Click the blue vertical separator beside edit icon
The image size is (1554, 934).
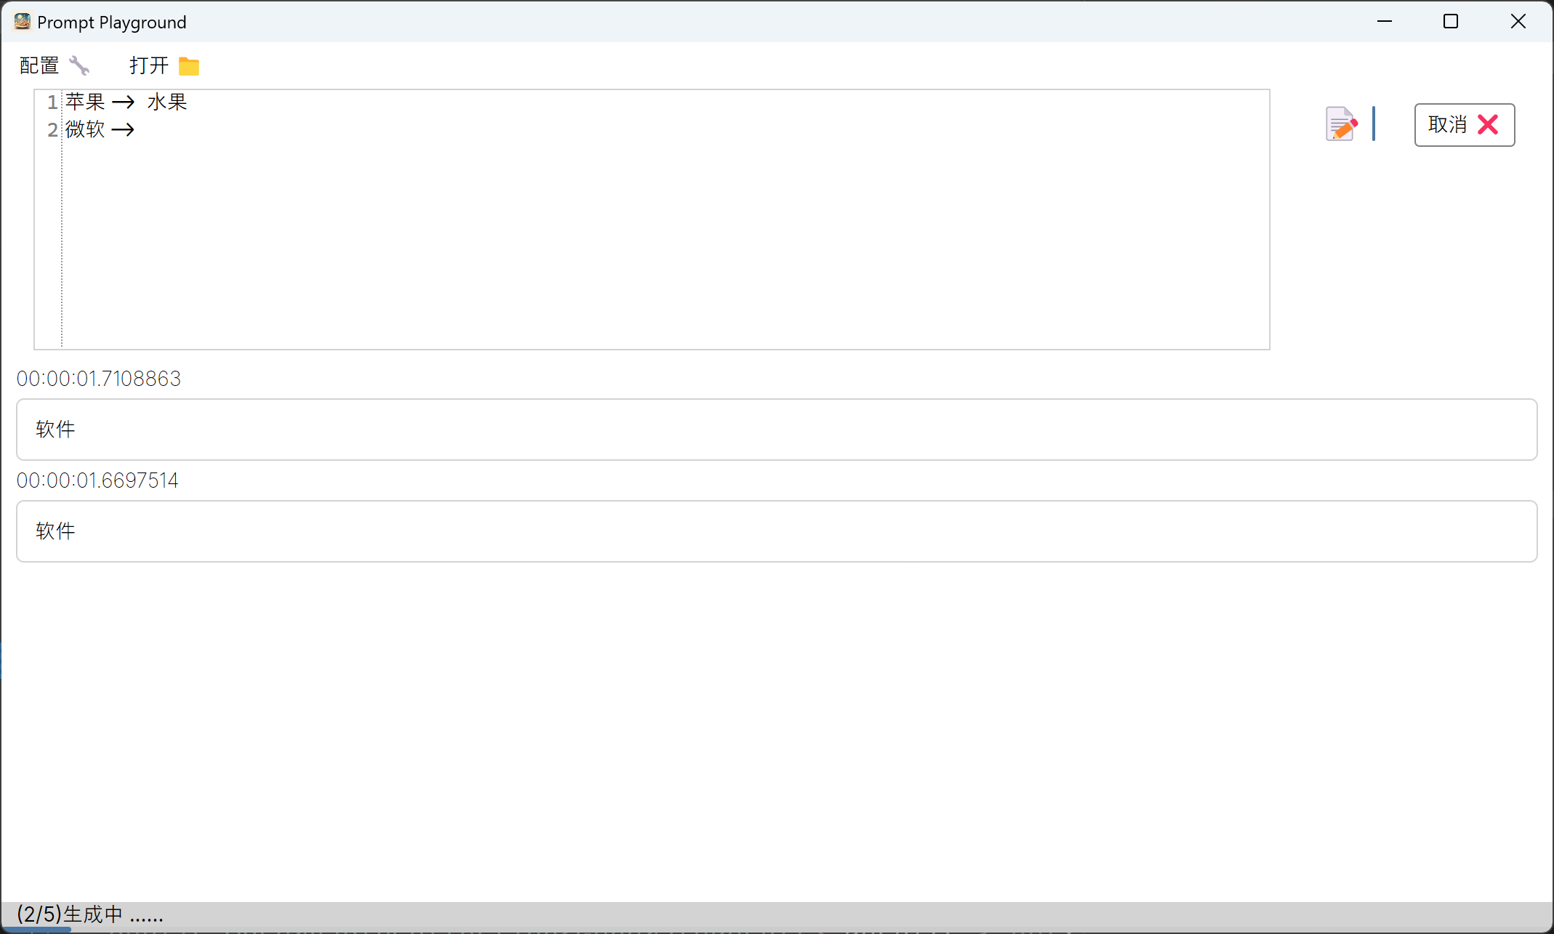point(1374,124)
